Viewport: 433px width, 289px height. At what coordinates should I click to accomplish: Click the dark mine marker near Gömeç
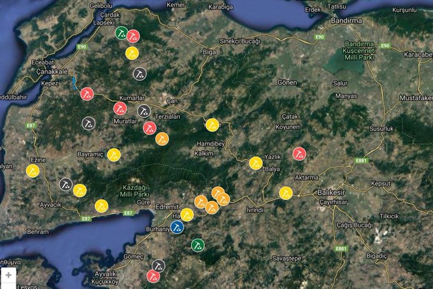[159, 265]
